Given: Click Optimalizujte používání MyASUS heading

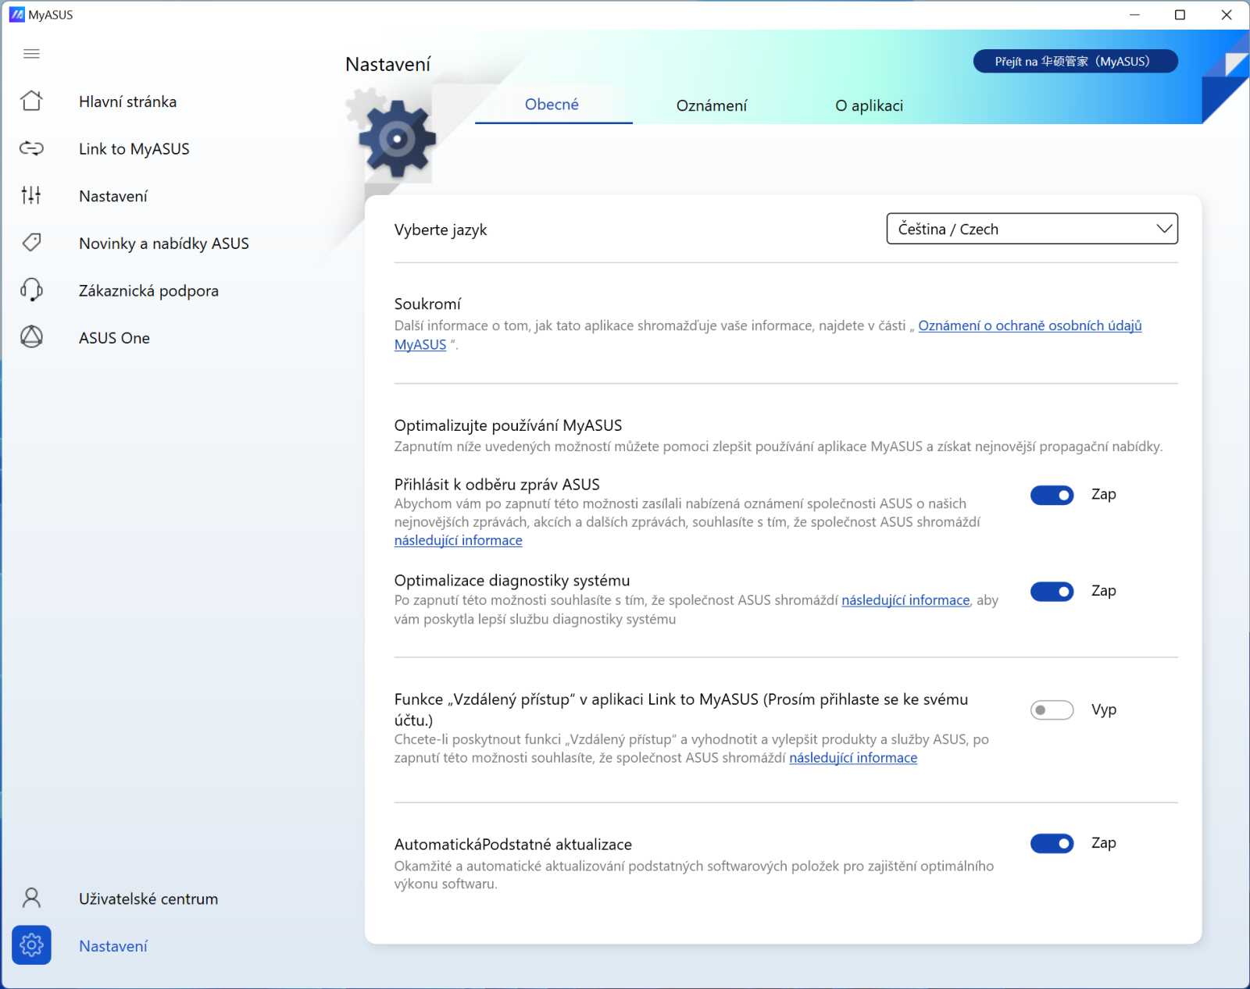Looking at the screenshot, I should pyautogui.click(x=508, y=425).
